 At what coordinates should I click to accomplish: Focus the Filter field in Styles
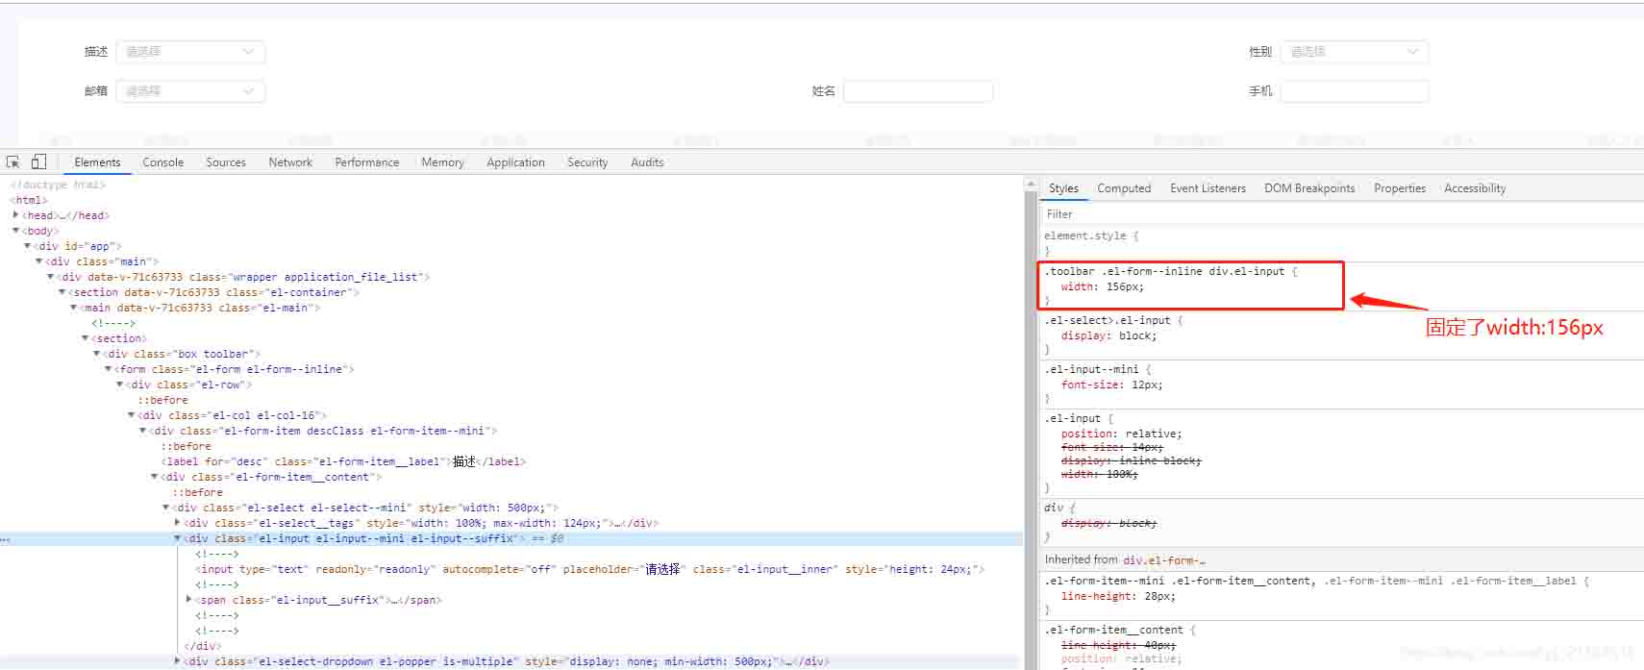1341,214
